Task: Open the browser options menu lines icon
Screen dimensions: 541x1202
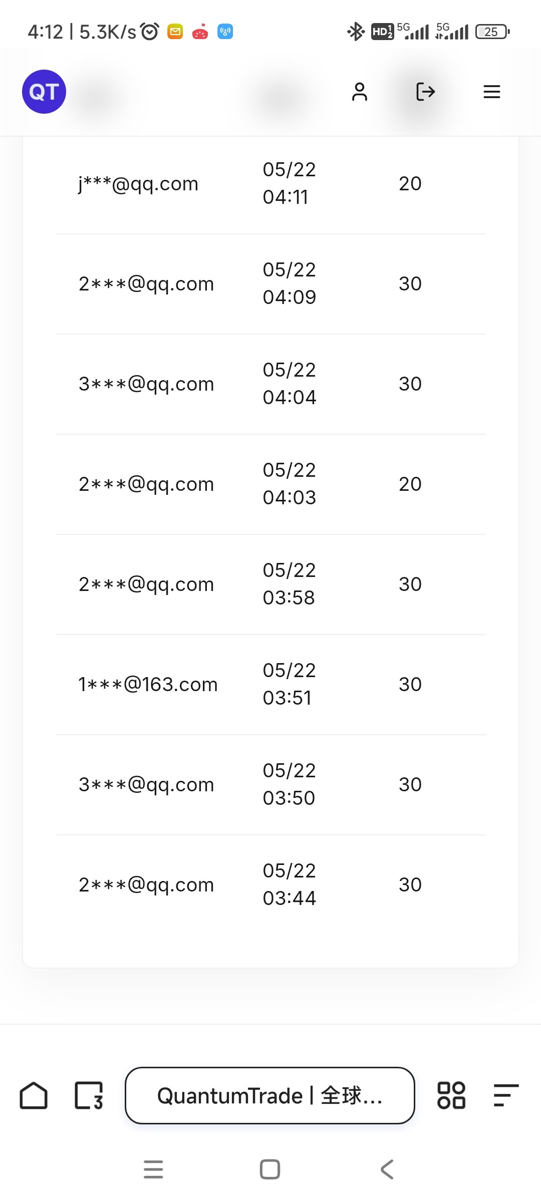Action: coord(505,1095)
